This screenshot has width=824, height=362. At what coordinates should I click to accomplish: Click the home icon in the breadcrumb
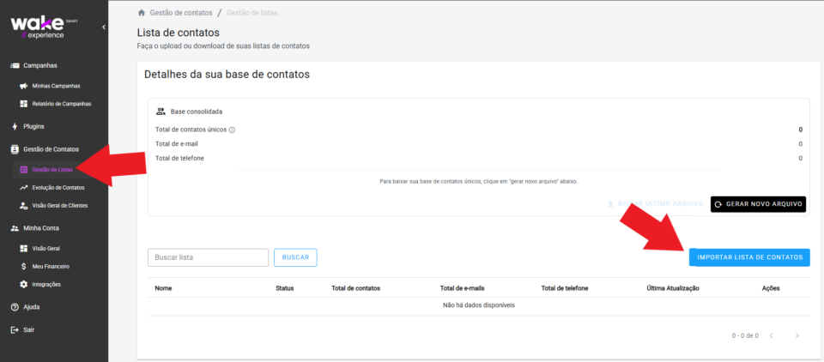tap(142, 13)
